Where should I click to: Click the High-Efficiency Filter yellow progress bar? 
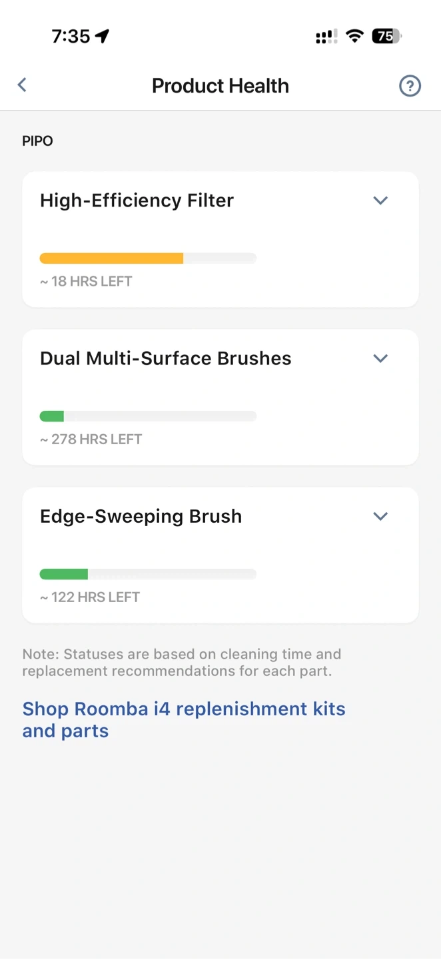(x=112, y=258)
